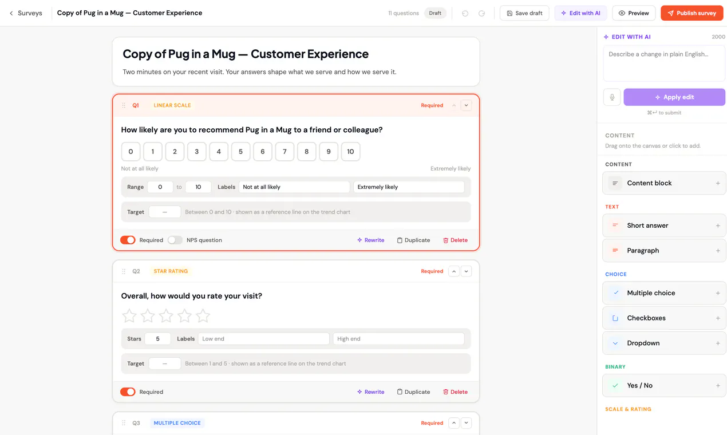Screen dimensions: 727x435
Task: Add a Checkboxes question
Action: (x=664, y=318)
